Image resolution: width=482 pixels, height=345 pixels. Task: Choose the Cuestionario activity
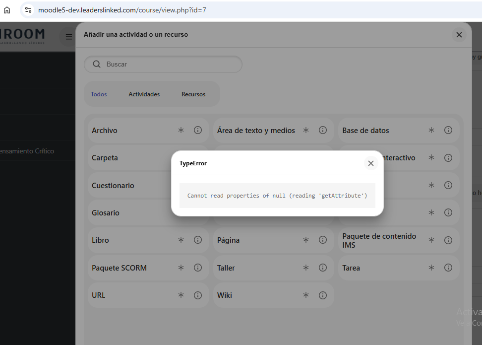point(113,185)
